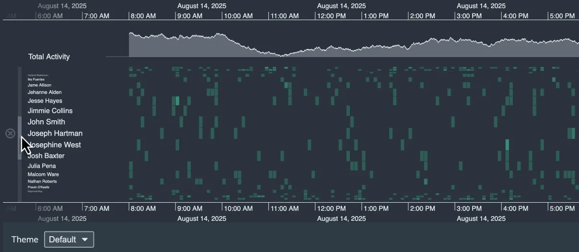The width and height of the screenshot is (579, 252).
Task: Click 12:00 PM on the top time axis
Action: 331,16
